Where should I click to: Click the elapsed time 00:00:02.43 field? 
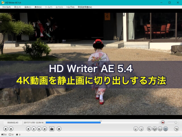(13, 123)
